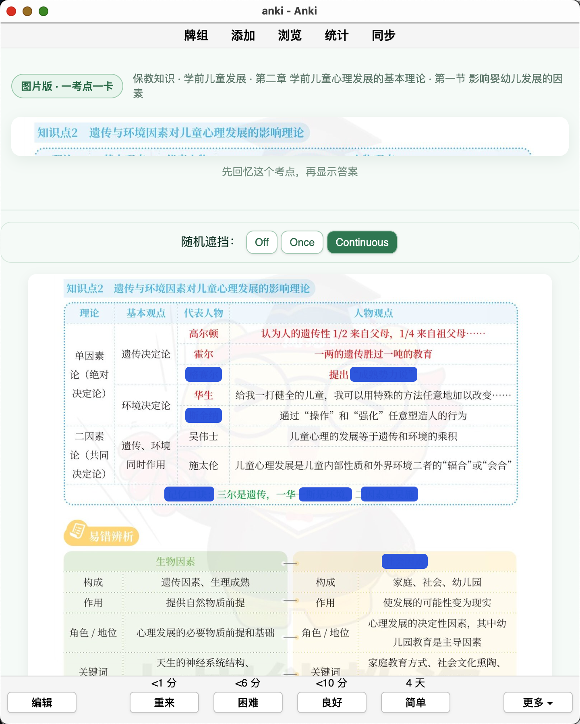Click the name 施太伦 in the table
The height and width of the screenshot is (724, 580).
click(203, 465)
